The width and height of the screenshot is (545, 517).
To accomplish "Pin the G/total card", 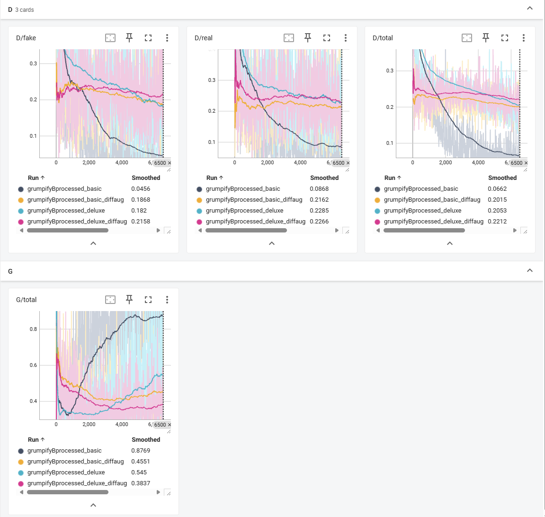I will pos(129,300).
